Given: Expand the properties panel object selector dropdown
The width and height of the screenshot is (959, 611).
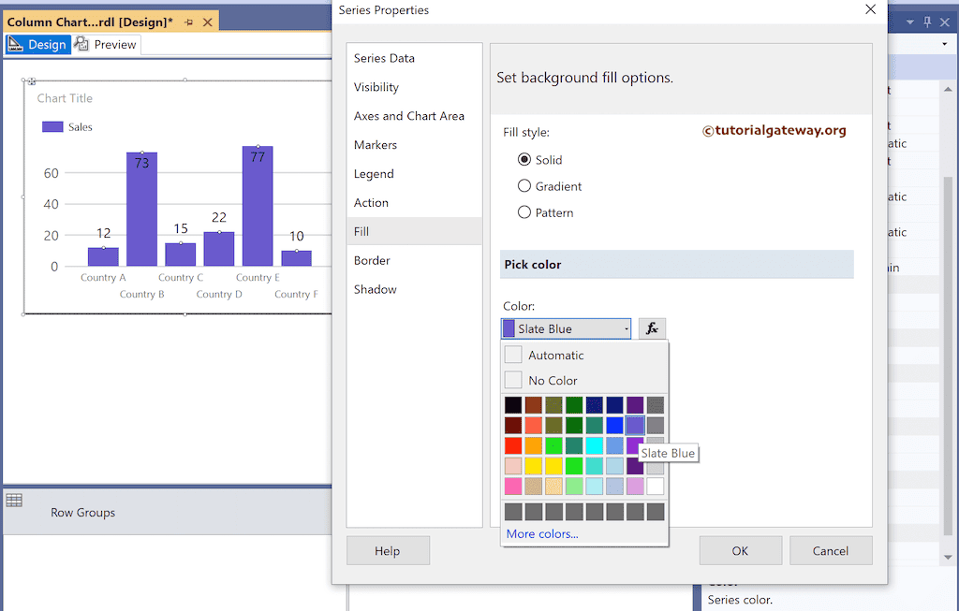Looking at the screenshot, I should (x=945, y=44).
